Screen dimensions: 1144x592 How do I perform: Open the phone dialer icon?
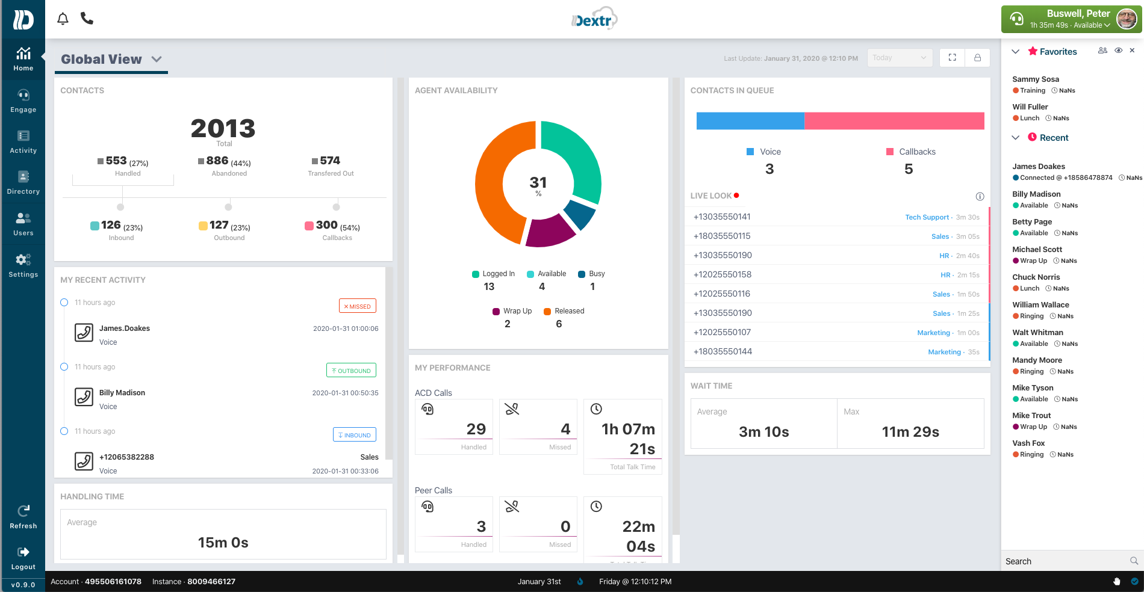[87, 19]
